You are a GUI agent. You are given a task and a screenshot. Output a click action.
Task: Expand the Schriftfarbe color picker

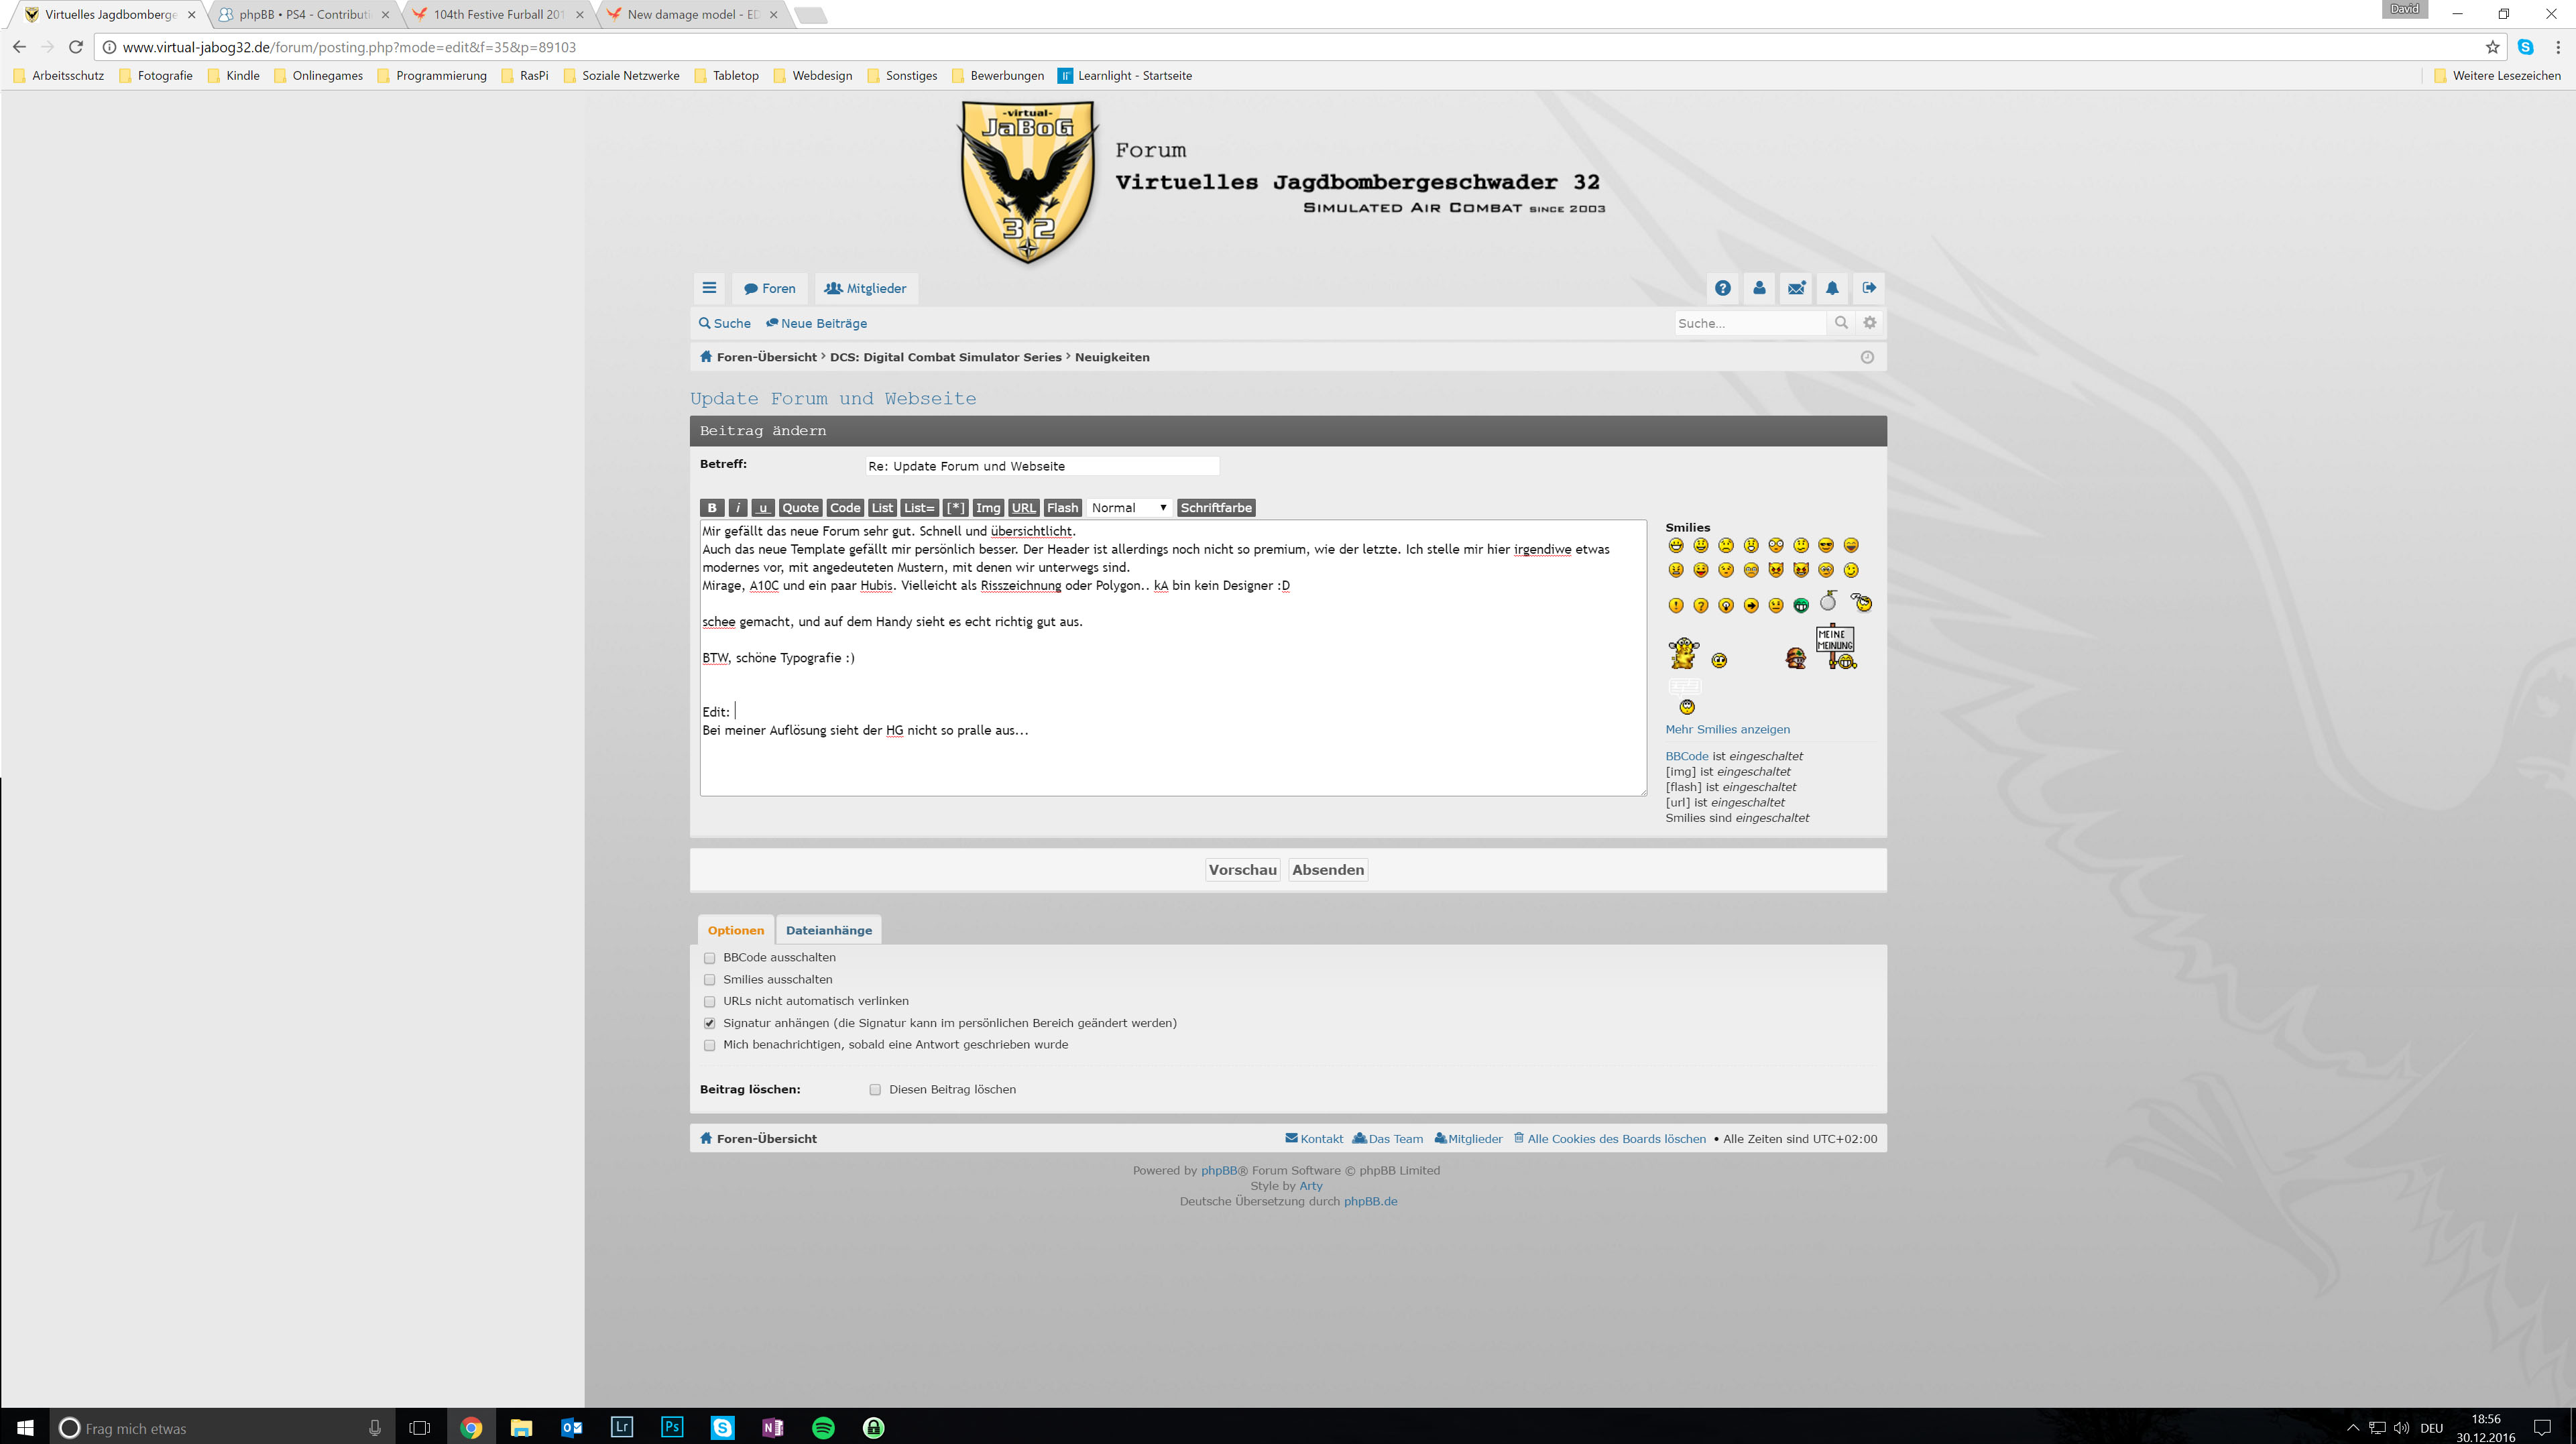coord(1215,508)
